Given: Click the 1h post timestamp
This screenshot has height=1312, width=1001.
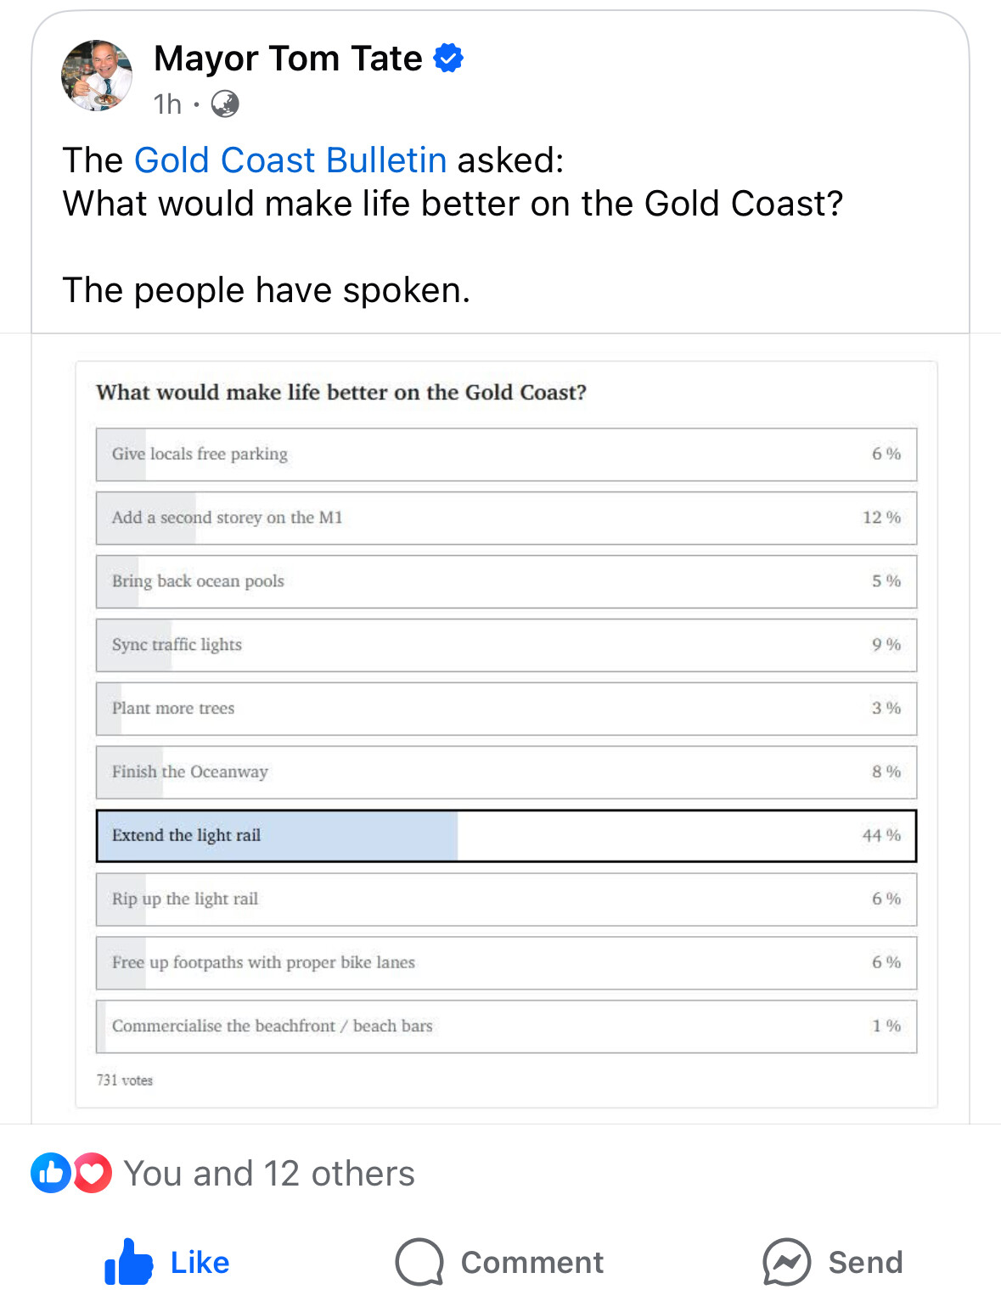Looking at the screenshot, I should pos(167,104).
